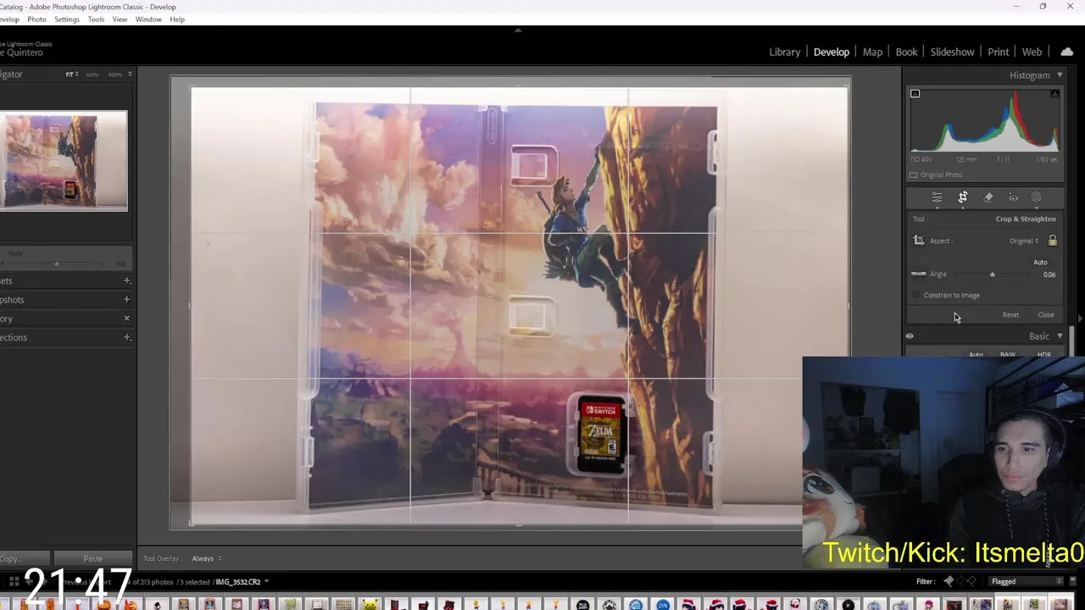Select the Healing eraser tool icon
Screen dimensions: 1085x610
click(988, 197)
